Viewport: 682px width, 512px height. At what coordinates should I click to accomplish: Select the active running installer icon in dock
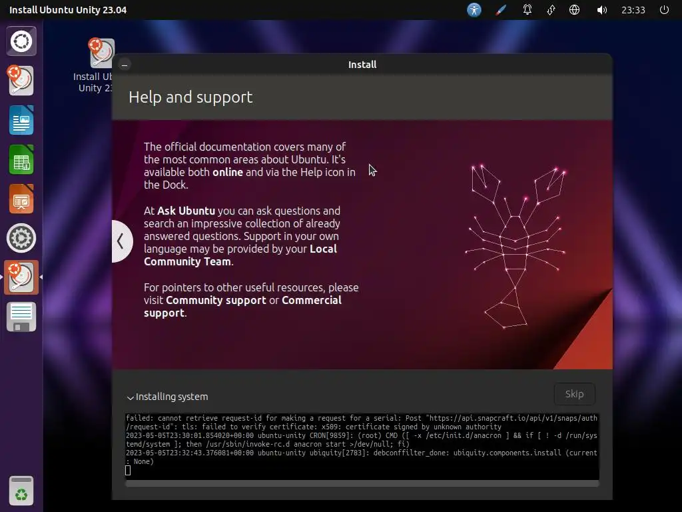(21, 277)
